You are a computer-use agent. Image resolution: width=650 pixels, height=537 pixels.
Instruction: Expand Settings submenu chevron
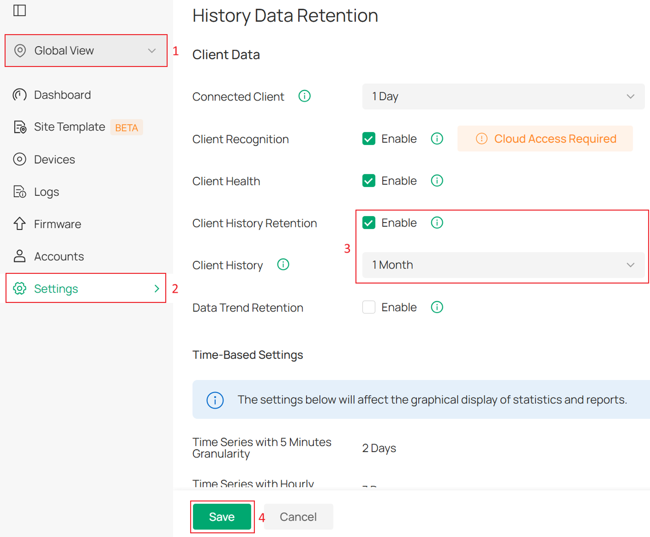point(157,289)
